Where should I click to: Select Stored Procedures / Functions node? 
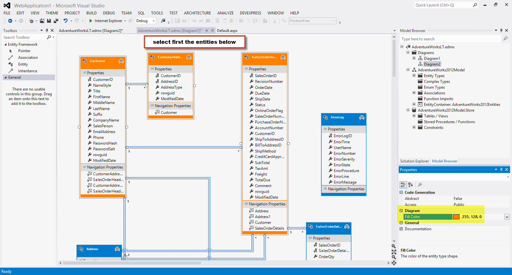(x=449, y=122)
